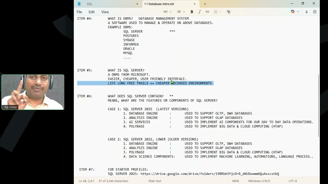Click the text ITEM #4:
The image size is (328, 184).
(85, 18)
